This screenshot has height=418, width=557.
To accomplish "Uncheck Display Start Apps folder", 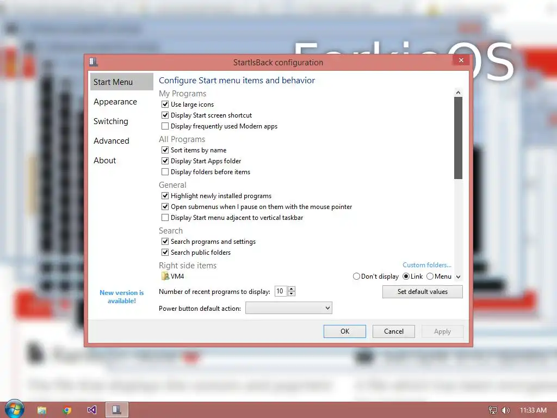I will [x=165, y=161].
